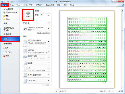Minimize the ribbon with caret icon
Image resolution: width=125 pixels, height=94 pixels.
click(x=120, y=5)
